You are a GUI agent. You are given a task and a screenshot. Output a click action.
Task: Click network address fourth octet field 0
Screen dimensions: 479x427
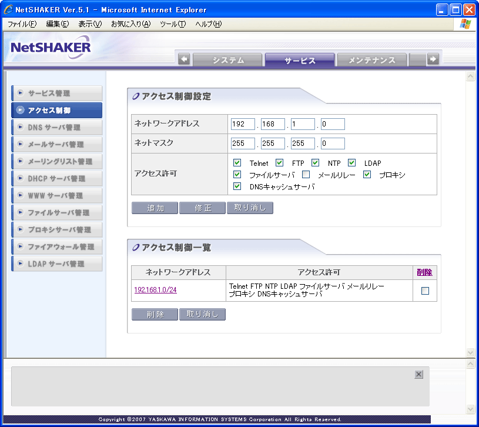click(333, 124)
